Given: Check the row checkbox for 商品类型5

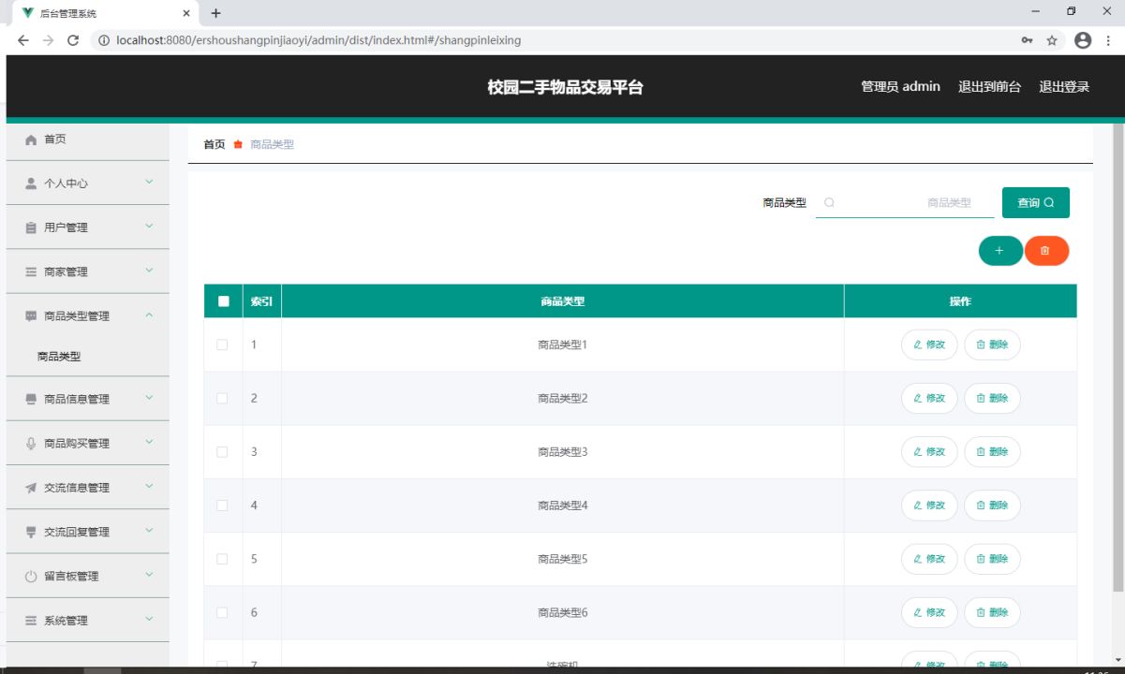Looking at the screenshot, I should click(222, 559).
